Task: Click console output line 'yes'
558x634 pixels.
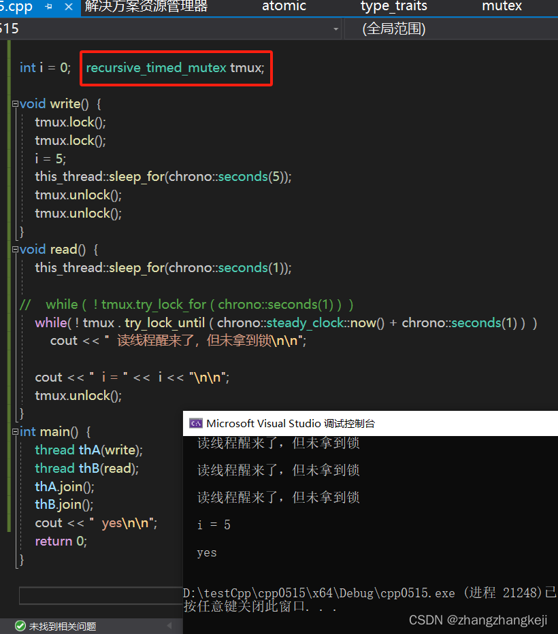Action: pos(207,552)
